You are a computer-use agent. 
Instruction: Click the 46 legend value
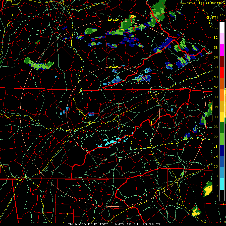(x=216, y=77)
